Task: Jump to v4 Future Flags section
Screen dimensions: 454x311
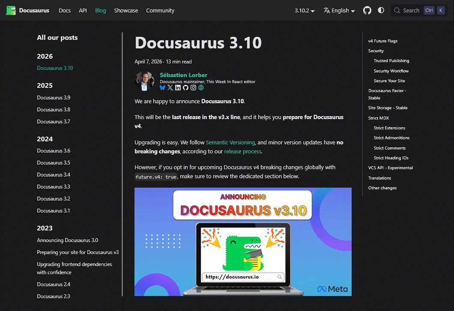Action: click(383, 41)
